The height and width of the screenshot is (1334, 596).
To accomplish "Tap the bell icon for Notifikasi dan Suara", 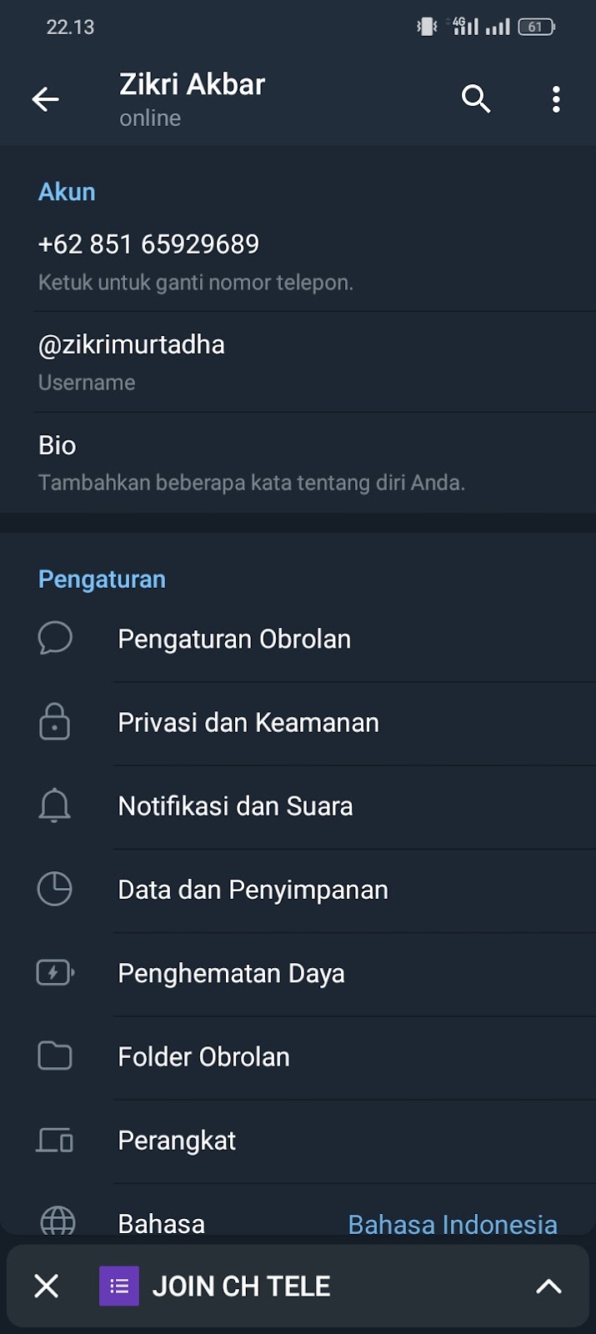I will [x=55, y=805].
